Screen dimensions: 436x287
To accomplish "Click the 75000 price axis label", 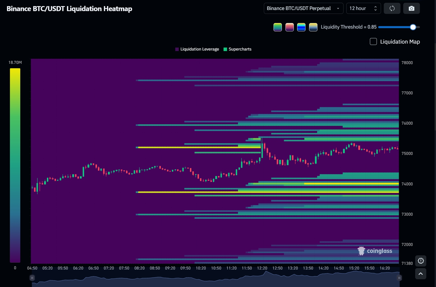I will pos(407,153).
